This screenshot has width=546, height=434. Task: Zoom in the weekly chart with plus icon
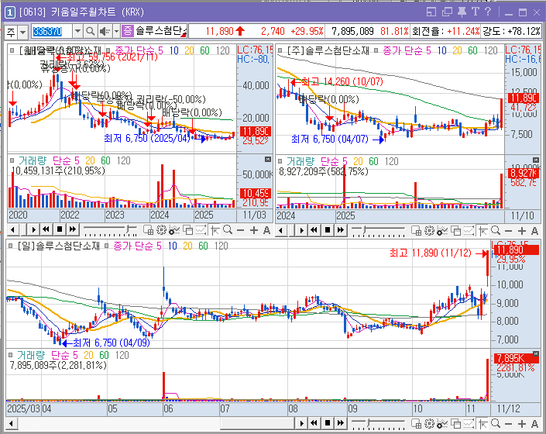pyautogui.click(x=522, y=231)
